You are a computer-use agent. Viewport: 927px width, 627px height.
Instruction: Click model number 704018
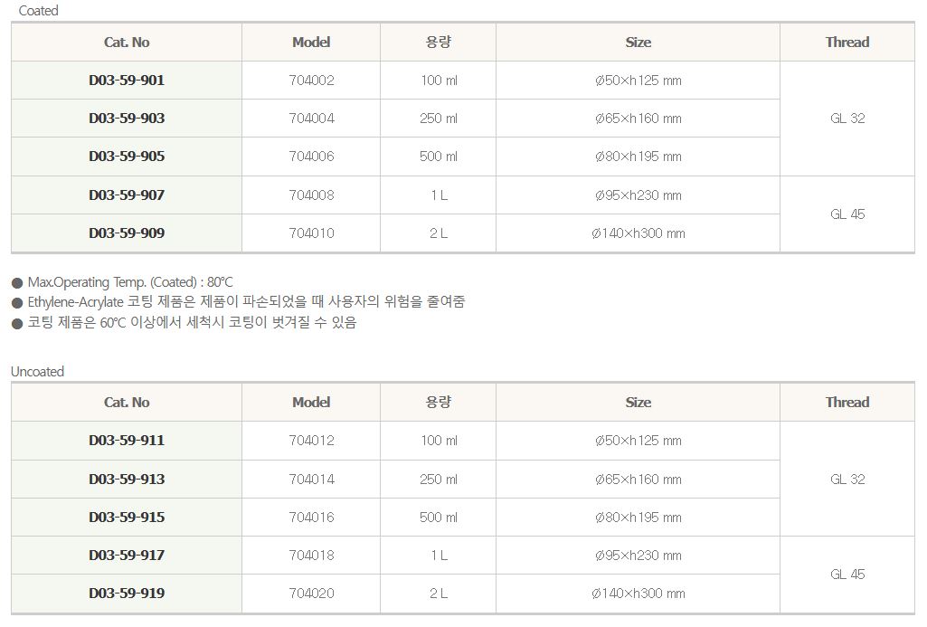point(311,556)
